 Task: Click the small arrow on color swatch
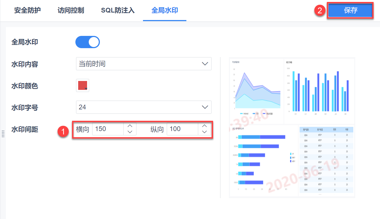tap(86, 89)
